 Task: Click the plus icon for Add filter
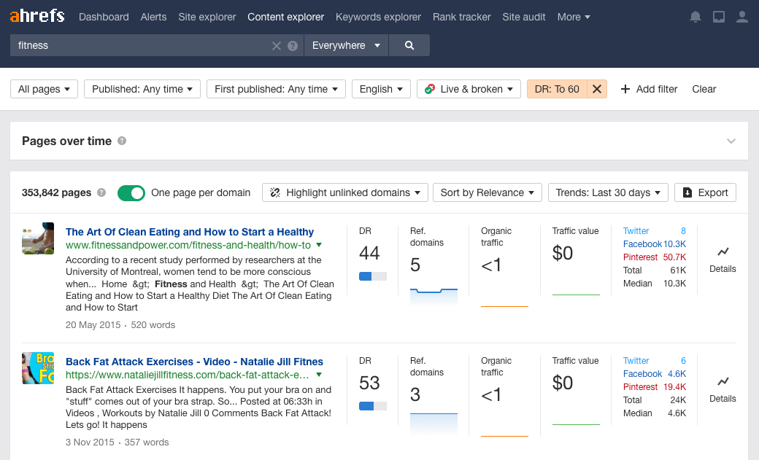[625, 89]
